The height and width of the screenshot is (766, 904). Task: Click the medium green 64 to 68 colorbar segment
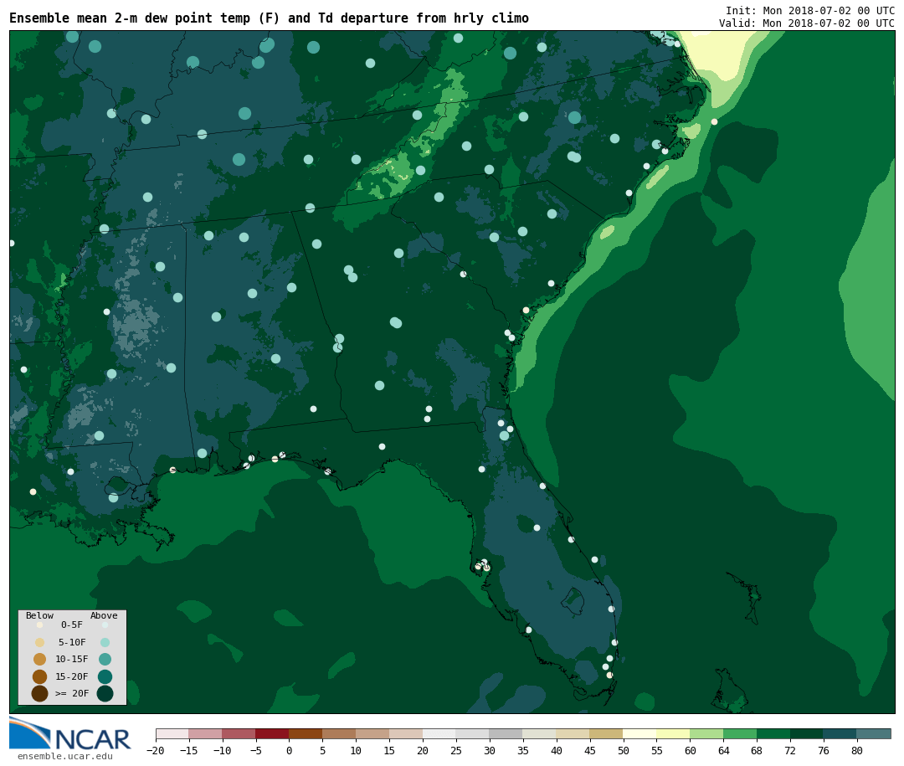click(x=740, y=734)
